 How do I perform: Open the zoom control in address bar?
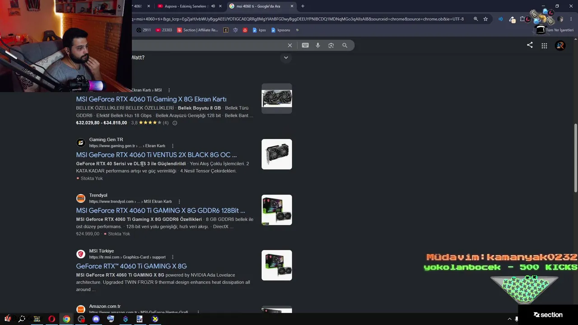[475, 19]
